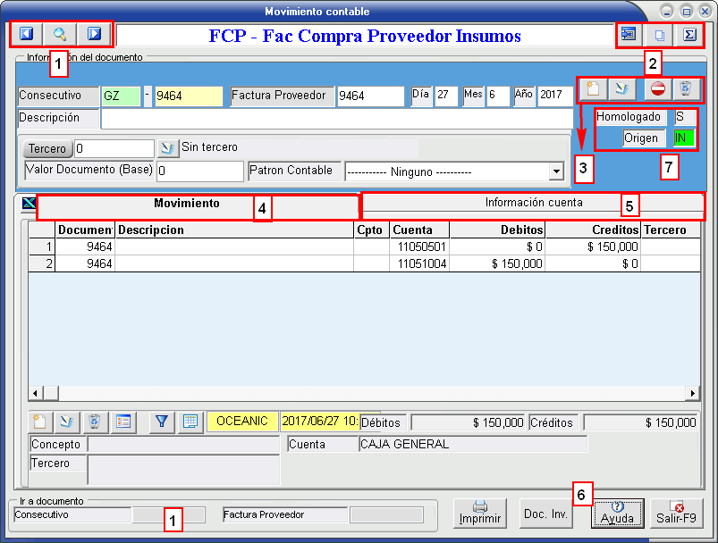Click the red cancel document icon

(x=657, y=89)
